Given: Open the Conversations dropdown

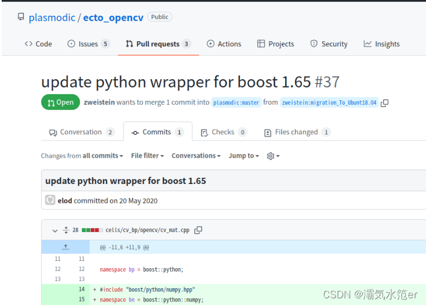Looking at the screenshot, I should 196,156.
